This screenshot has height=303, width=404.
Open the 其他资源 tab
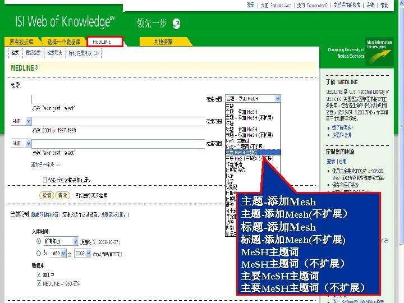click(163, 42)
